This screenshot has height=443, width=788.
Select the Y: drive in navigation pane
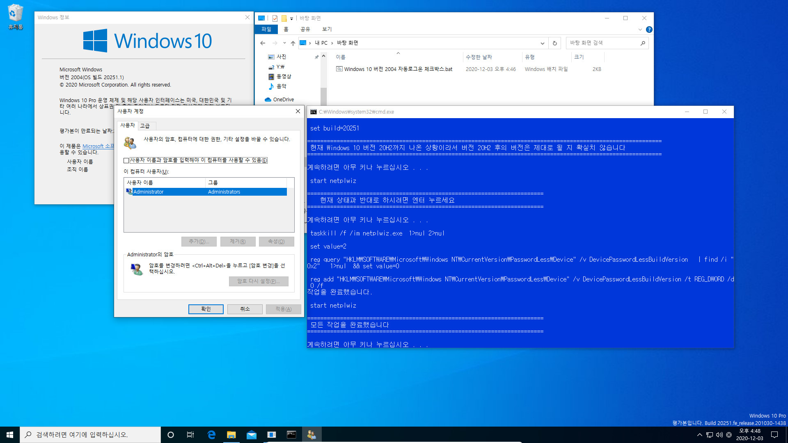point(280,66)
